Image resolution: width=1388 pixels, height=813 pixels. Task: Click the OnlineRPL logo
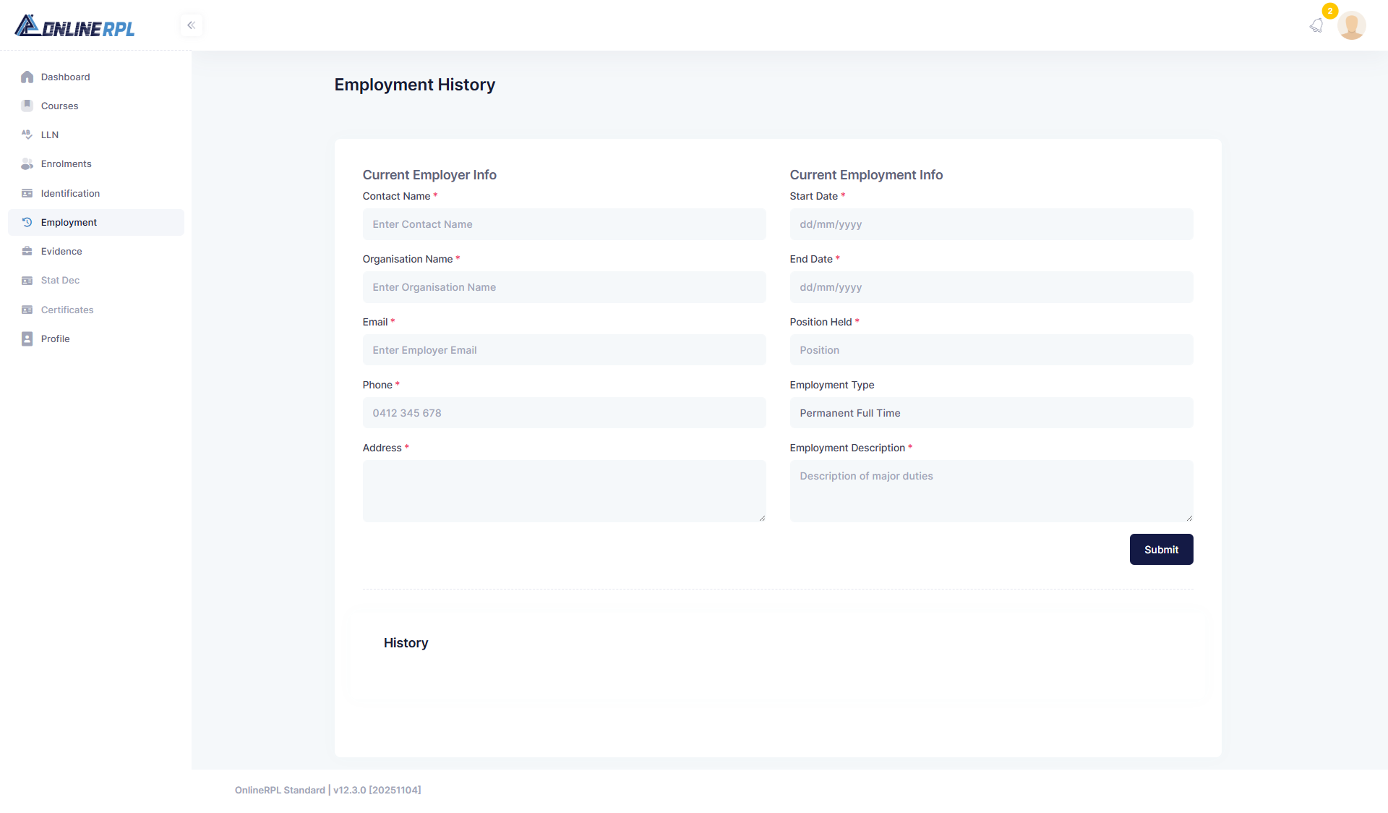coord(74,27)
